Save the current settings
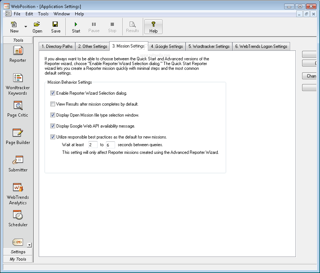 (56, 27)
